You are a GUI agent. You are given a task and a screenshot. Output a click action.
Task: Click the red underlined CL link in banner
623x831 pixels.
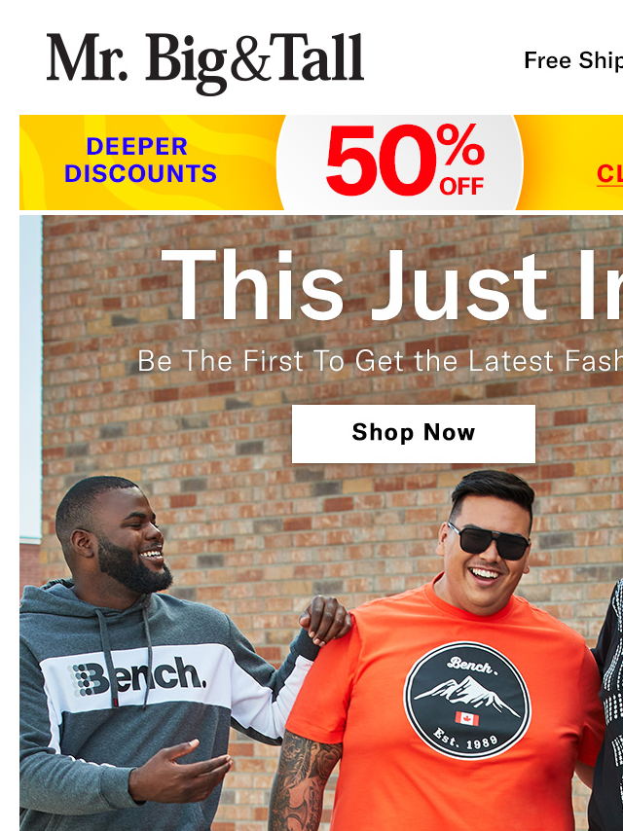pos(609,174)
